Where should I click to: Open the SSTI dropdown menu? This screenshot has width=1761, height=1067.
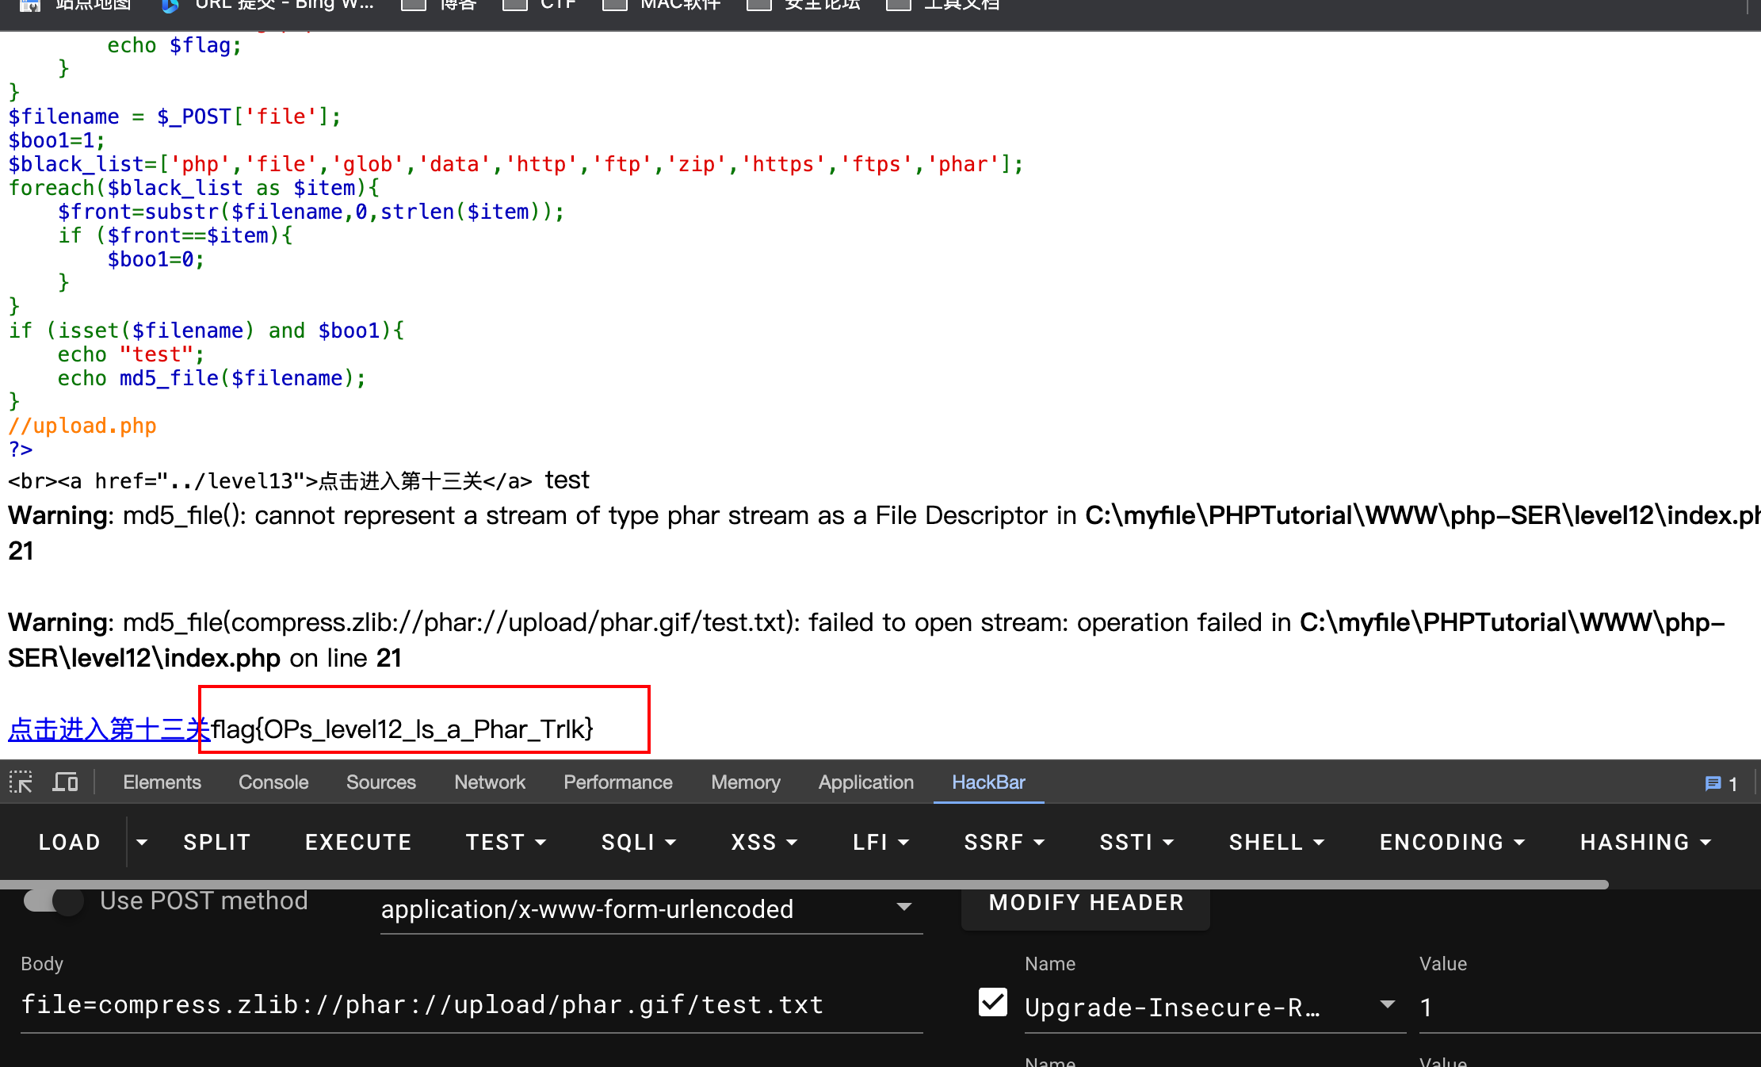(1136, 842)
